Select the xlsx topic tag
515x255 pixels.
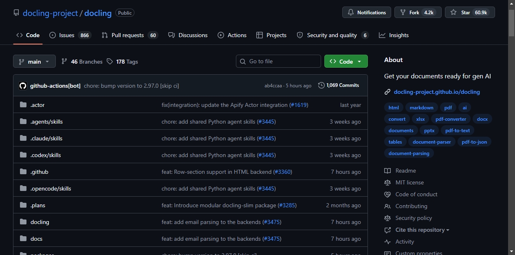click(420, 119)
